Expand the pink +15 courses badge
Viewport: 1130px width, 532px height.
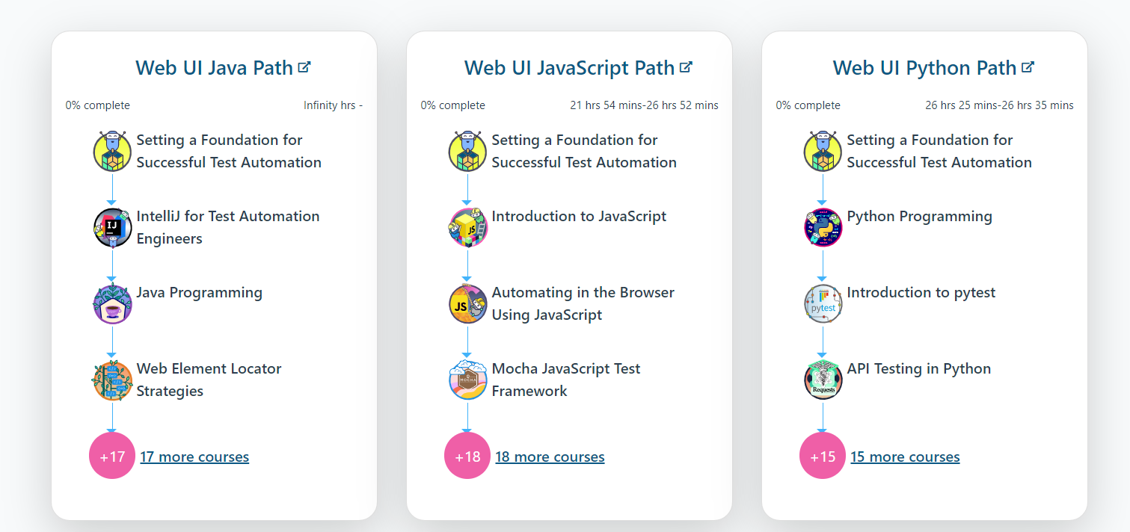pyautogui.click(x=823, y=456)
